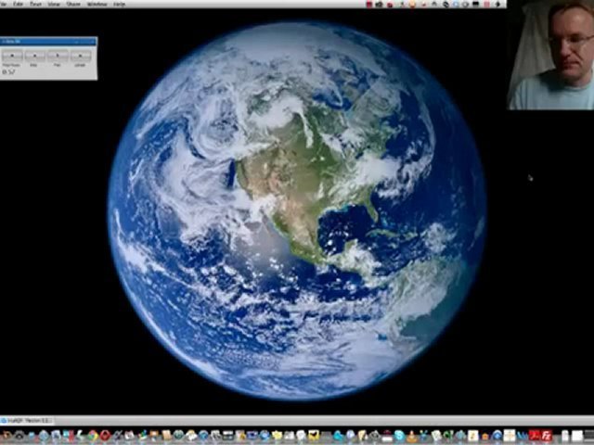This screenshot has width=594, height=445.
Task: Launch Skype from the dock
Action: [399, 436]
